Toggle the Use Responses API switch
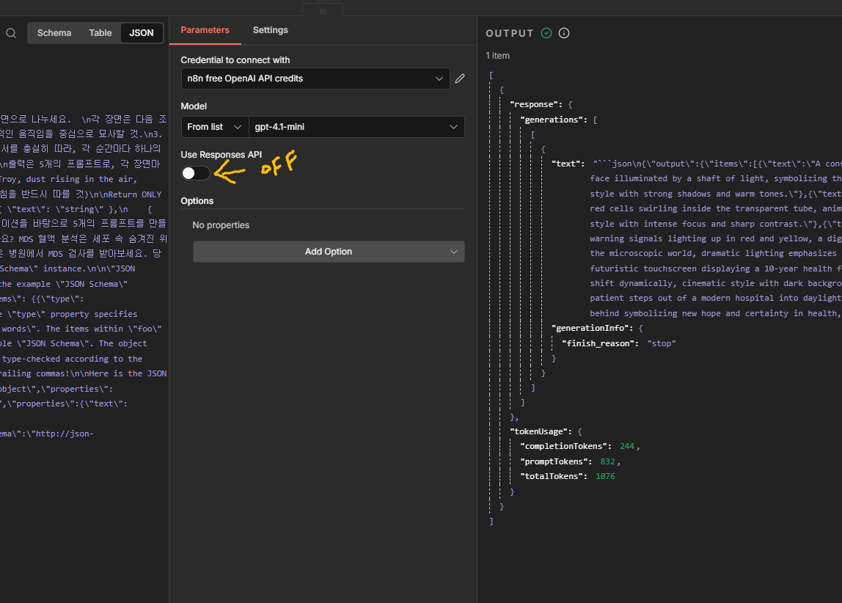 click(x=196, y=173)
